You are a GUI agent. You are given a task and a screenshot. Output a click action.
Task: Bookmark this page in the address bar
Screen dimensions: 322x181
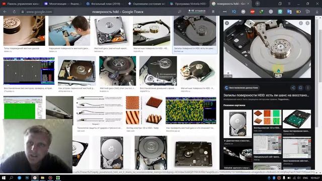pyautogui.click(x=213, y=12)
